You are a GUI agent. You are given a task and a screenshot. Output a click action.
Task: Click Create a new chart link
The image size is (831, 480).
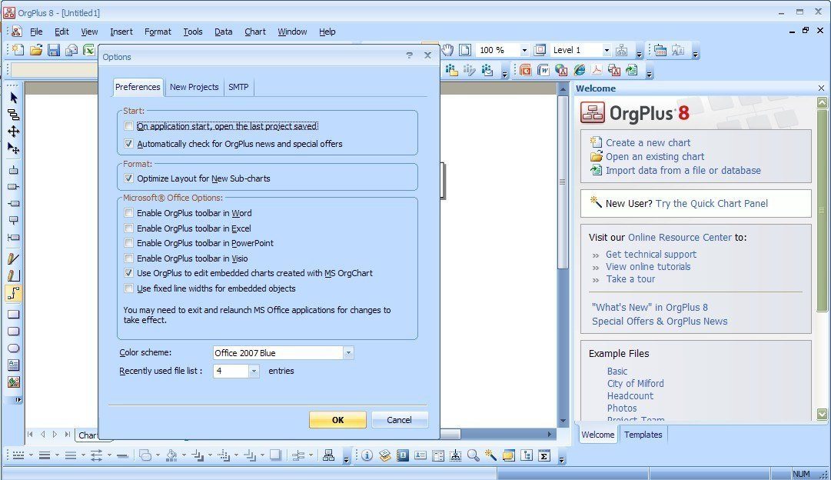click(647, 142)
